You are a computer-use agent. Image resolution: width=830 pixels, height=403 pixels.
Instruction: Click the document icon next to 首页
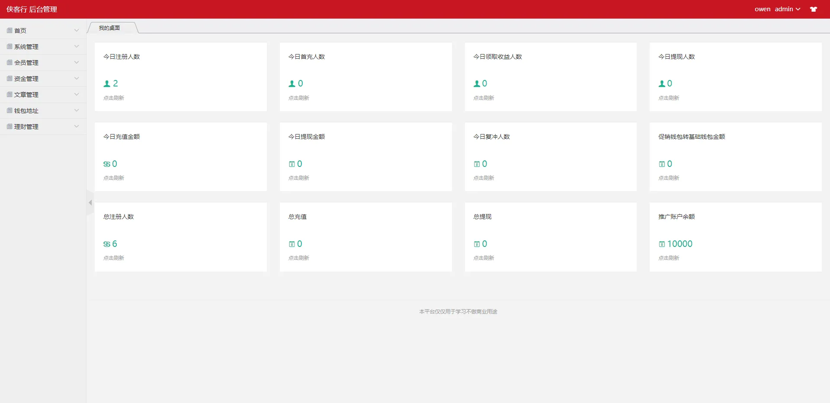[9, 30]
